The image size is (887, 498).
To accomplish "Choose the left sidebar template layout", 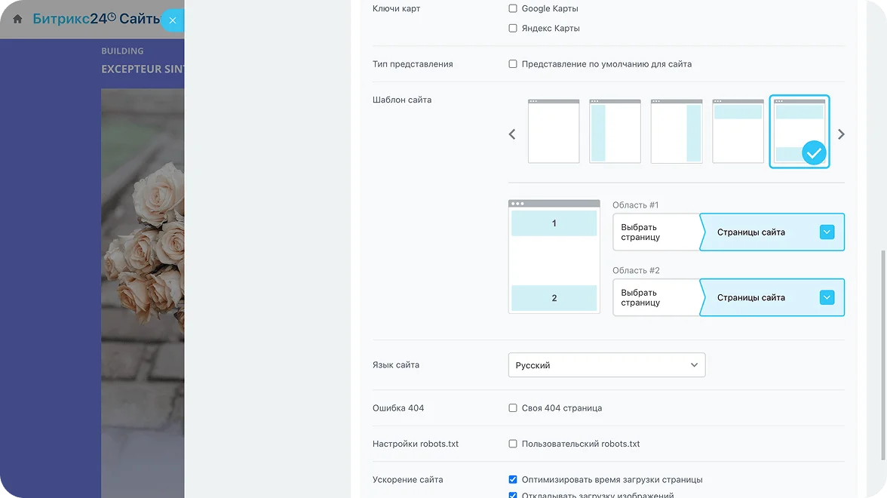I will pyautogui.click(x=615, y=131).
